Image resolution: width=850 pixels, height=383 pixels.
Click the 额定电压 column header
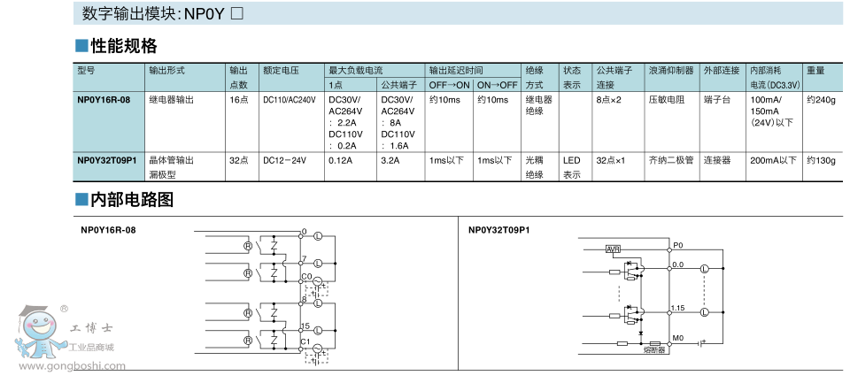(x=281, y=69)
